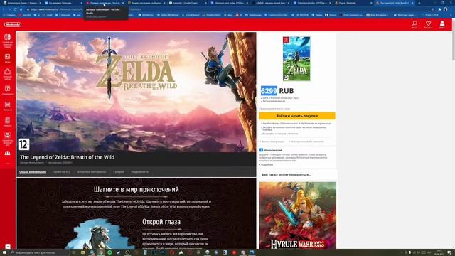The image size is (455, 256).
Task: Open the details link in Information box
Action: [267, 165]
